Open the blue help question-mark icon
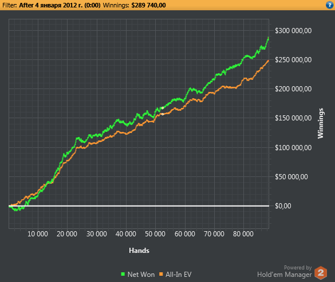This screenshot has width=335, height=282. coord(329,5)
